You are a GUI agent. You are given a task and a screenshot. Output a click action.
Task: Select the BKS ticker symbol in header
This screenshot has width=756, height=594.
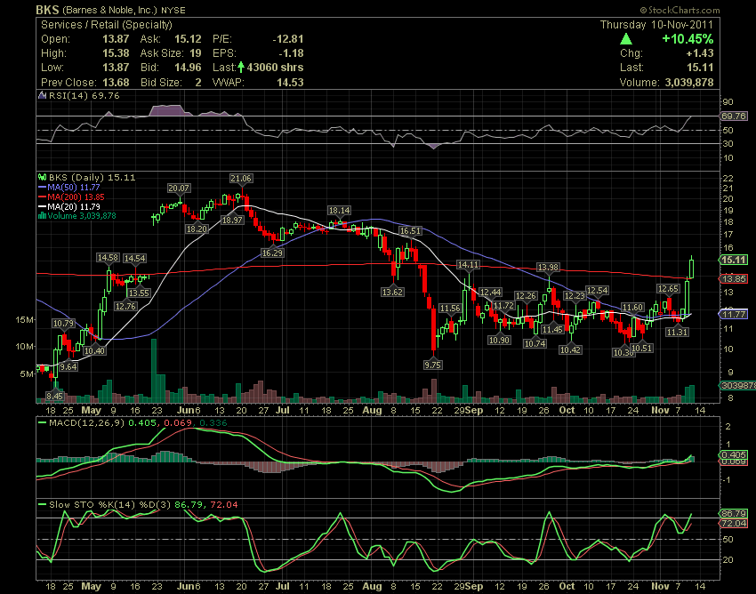click(48, 10)
